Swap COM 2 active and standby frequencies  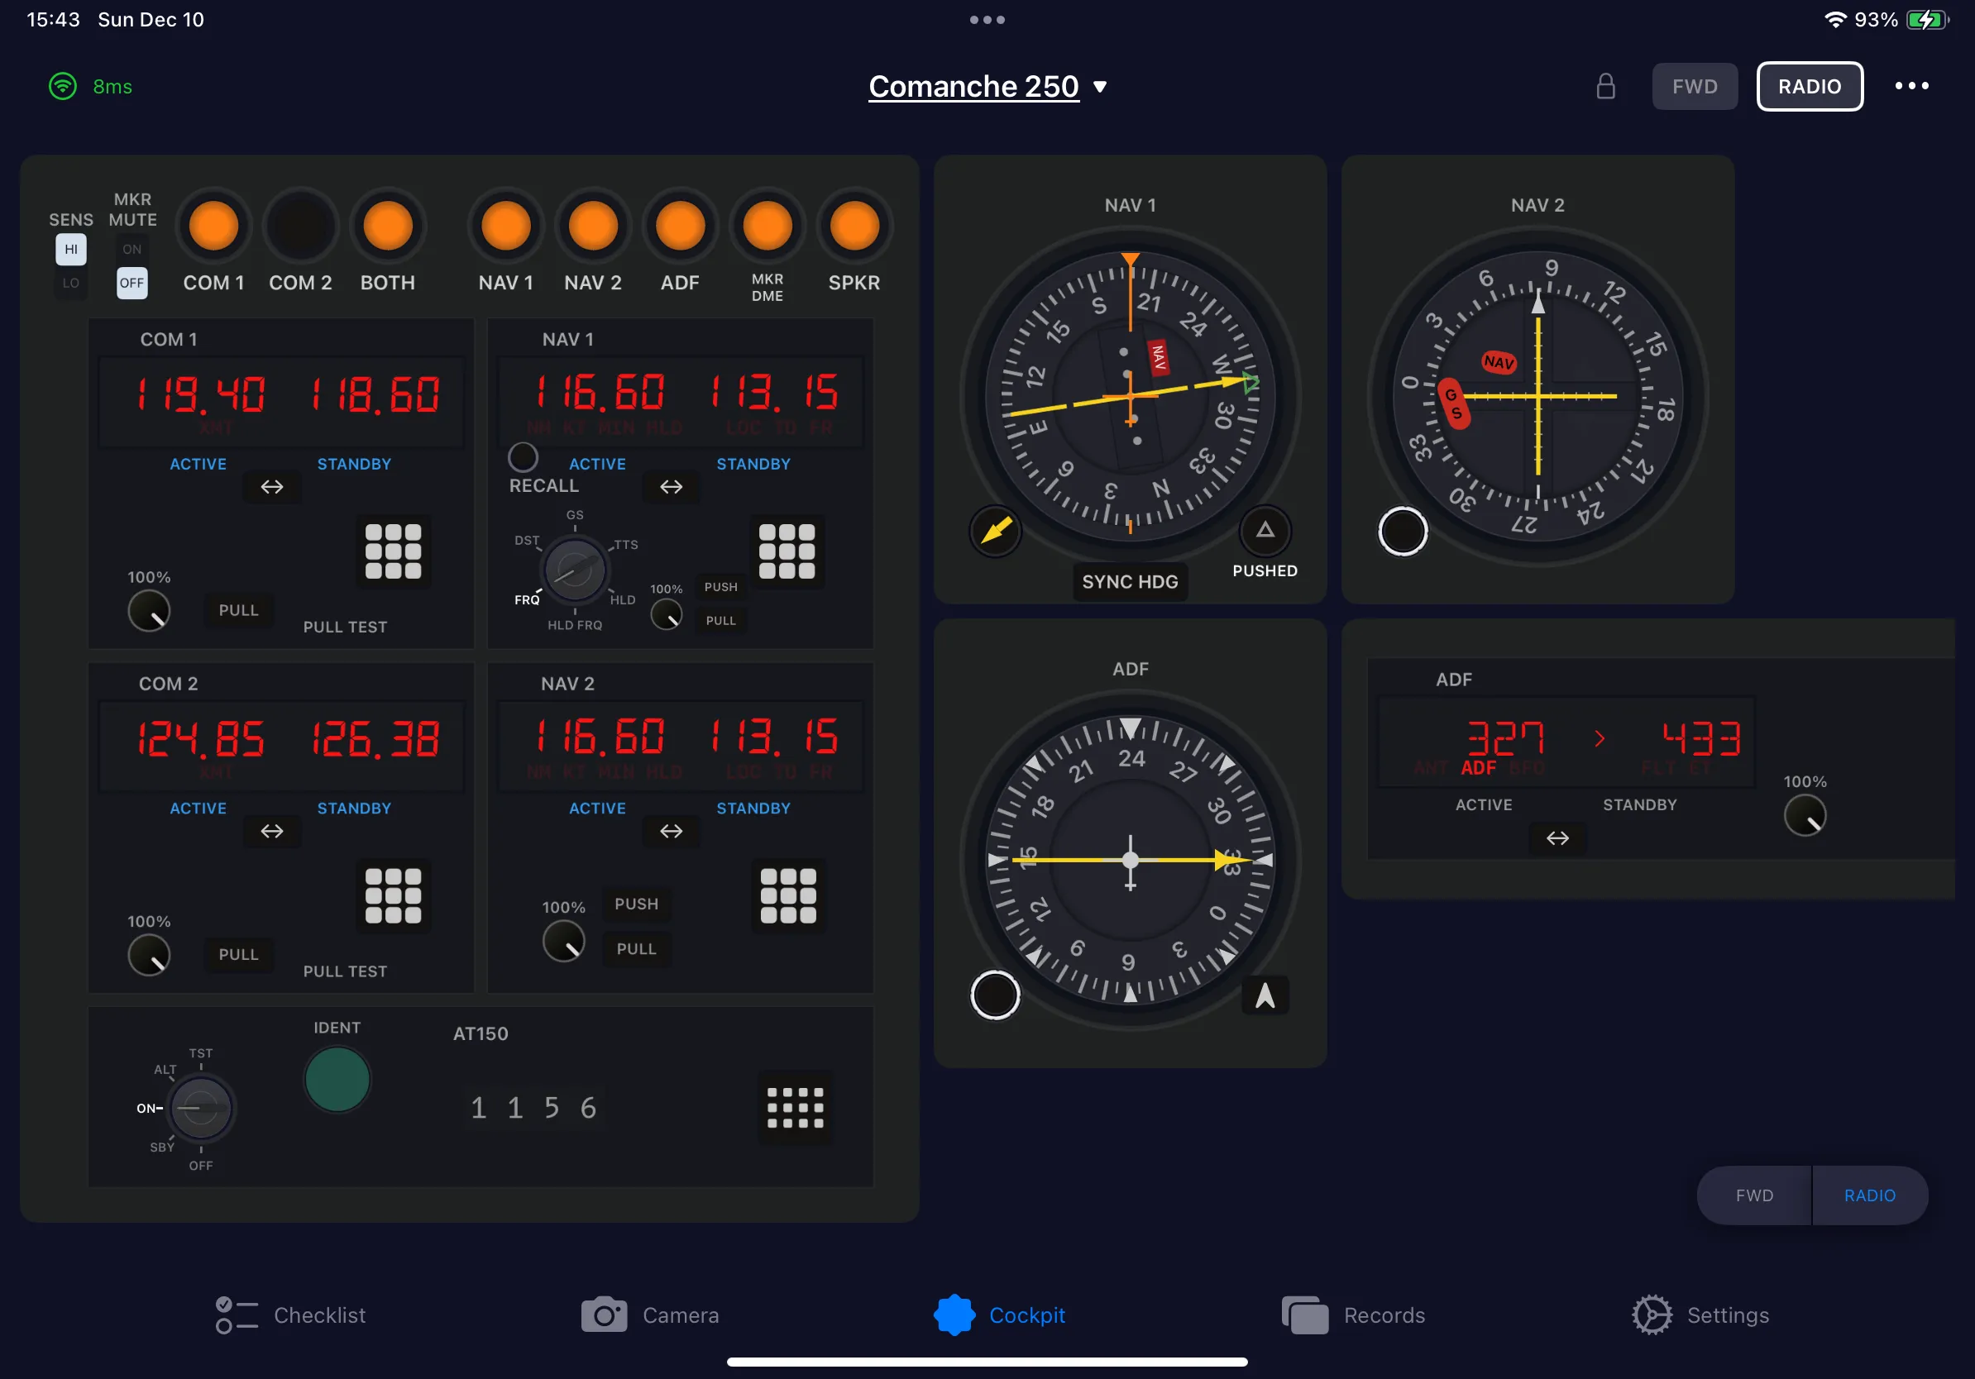[272, 831]
